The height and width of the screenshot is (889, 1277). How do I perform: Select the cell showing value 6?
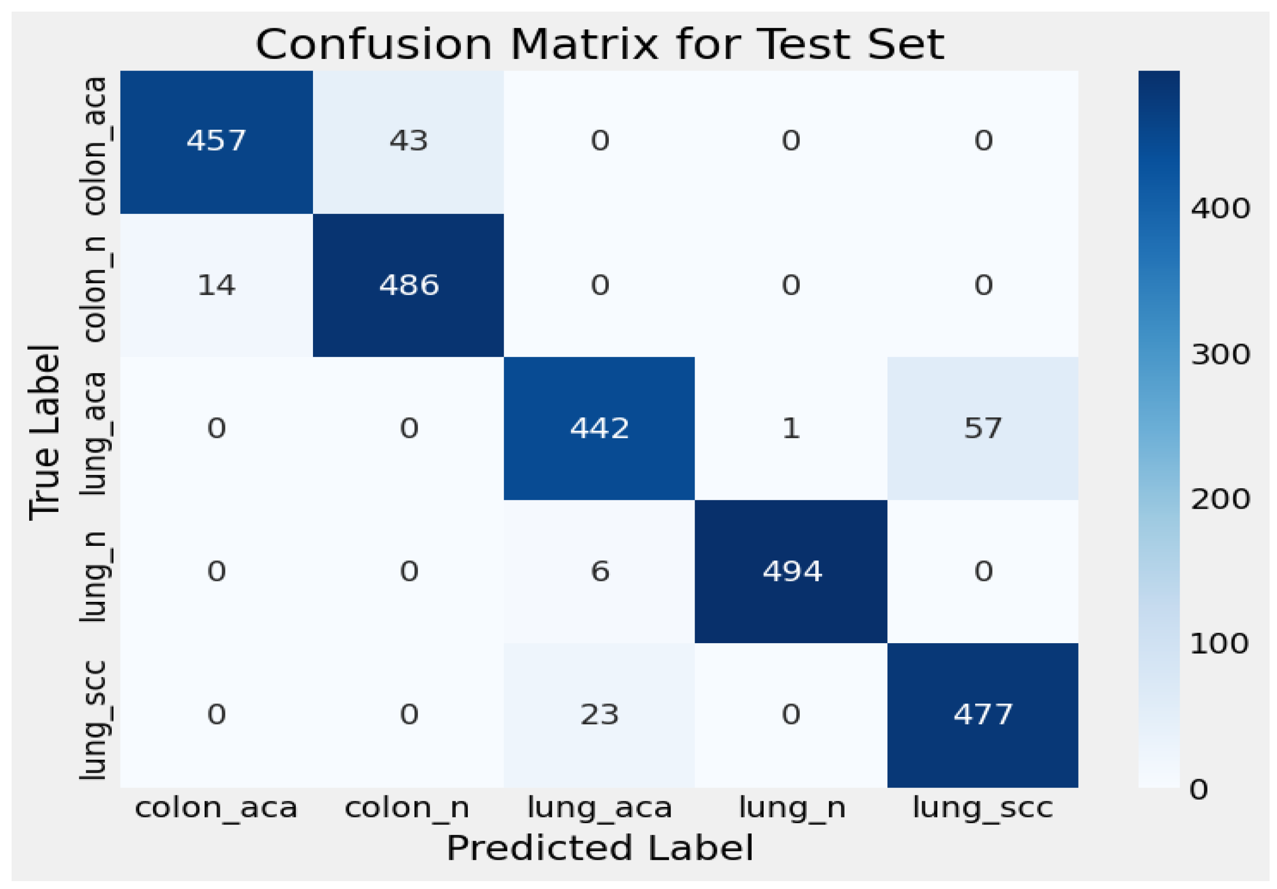click(600, 572)
